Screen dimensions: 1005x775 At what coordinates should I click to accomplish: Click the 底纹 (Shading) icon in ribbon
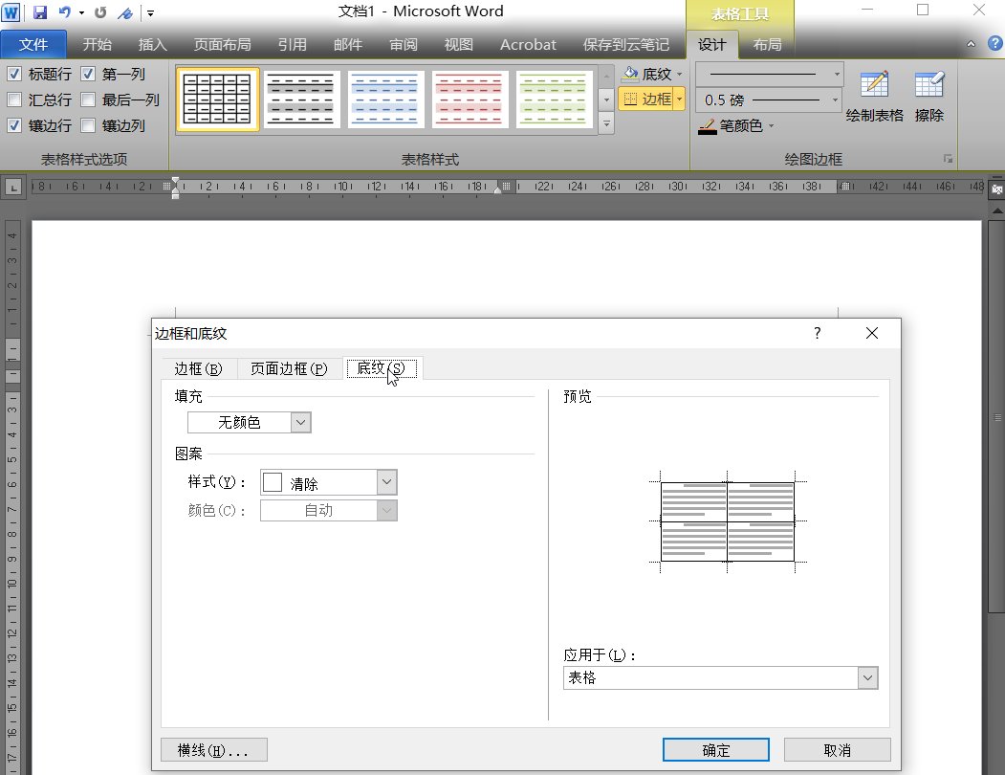coord(650,73)
